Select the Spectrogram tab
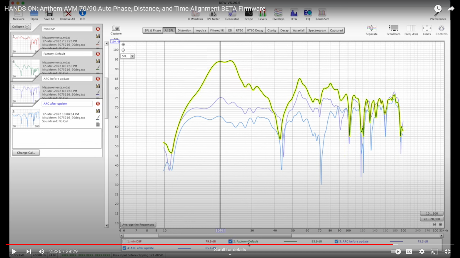 pyautogui.click(x=317, y=30)
